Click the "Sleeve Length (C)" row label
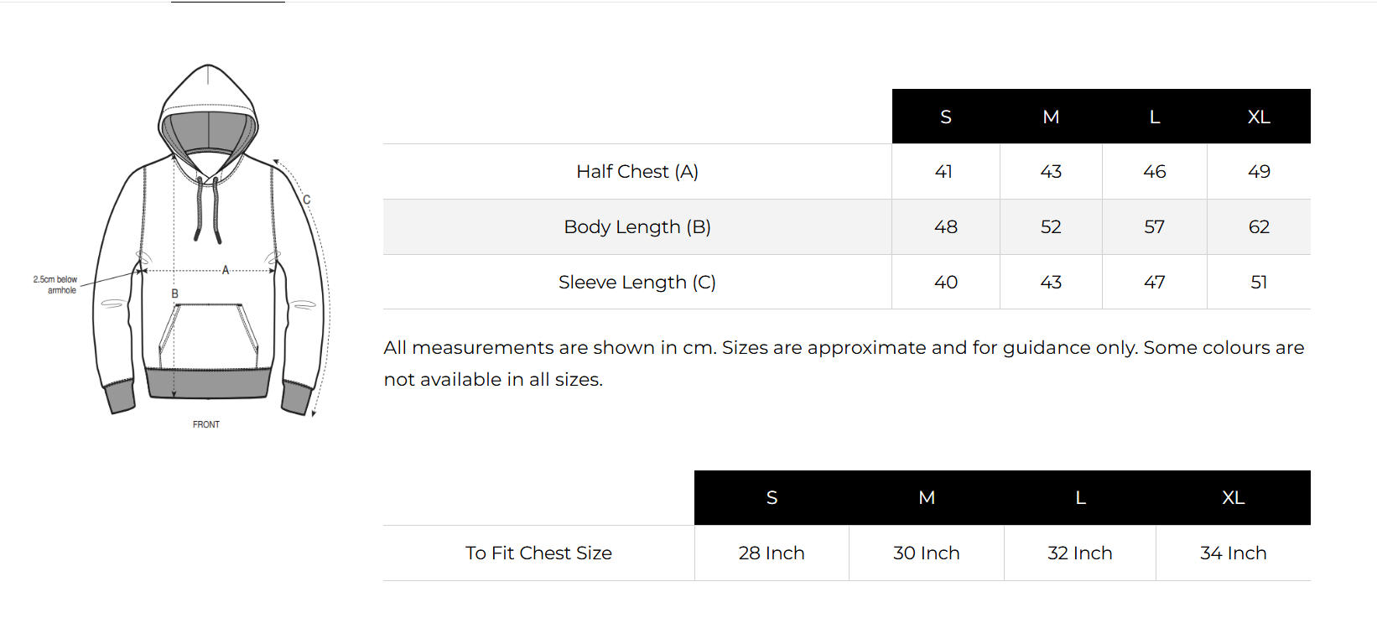 pos(637,283)
